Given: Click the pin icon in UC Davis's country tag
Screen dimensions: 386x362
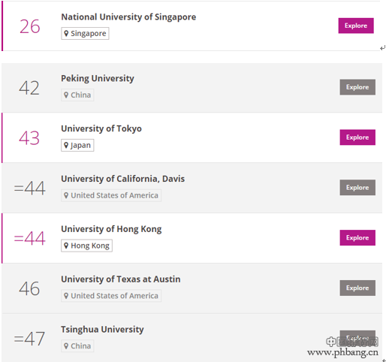Looking at the screenshot, I should [66, 195].
